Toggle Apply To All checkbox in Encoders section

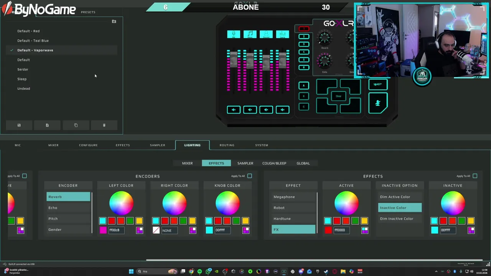(250, 176)
